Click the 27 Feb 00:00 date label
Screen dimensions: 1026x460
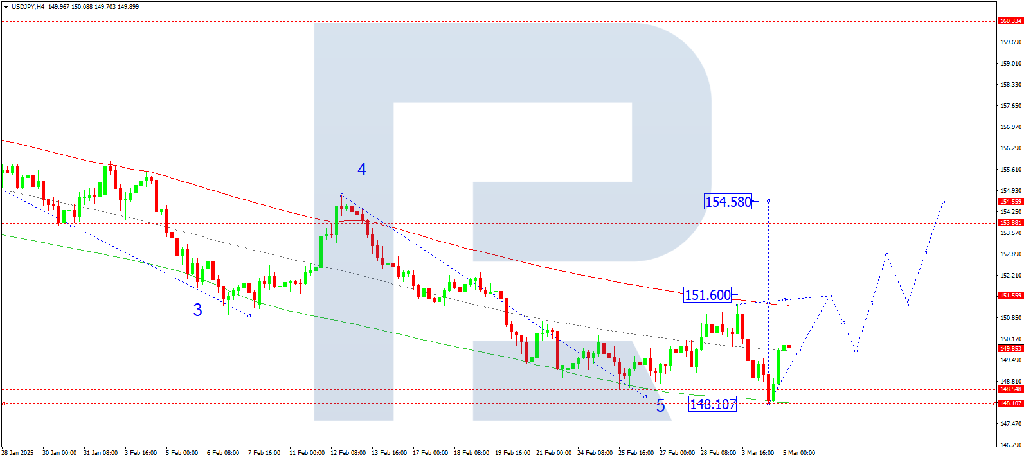[677, 453]
